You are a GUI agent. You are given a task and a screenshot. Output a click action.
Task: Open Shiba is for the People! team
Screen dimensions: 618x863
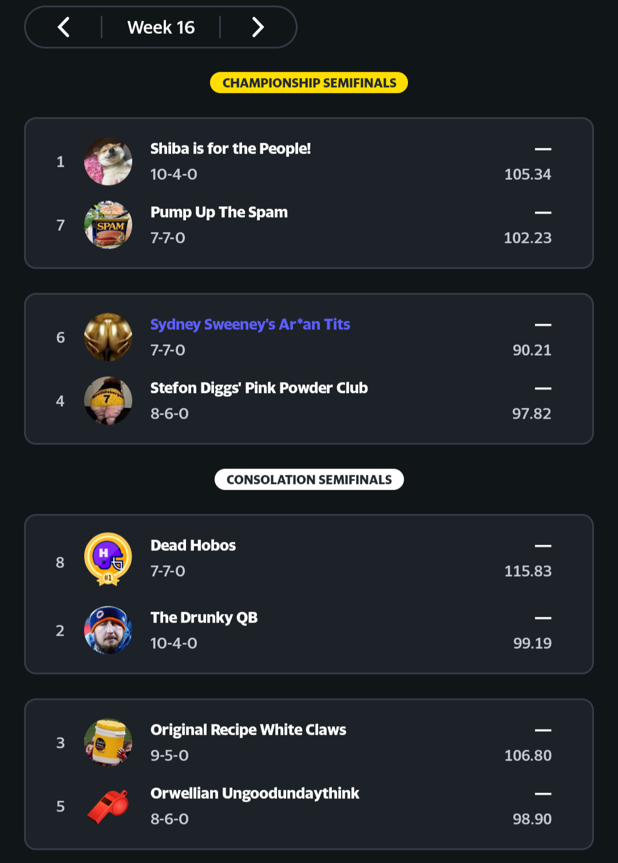[230, 149]
